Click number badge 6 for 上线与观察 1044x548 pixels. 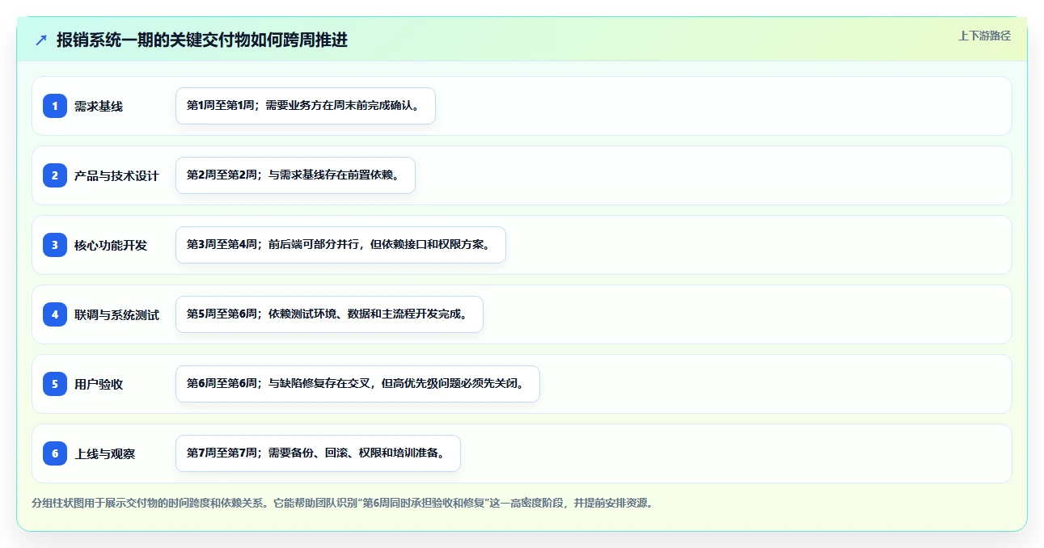(x=55, y=453)
